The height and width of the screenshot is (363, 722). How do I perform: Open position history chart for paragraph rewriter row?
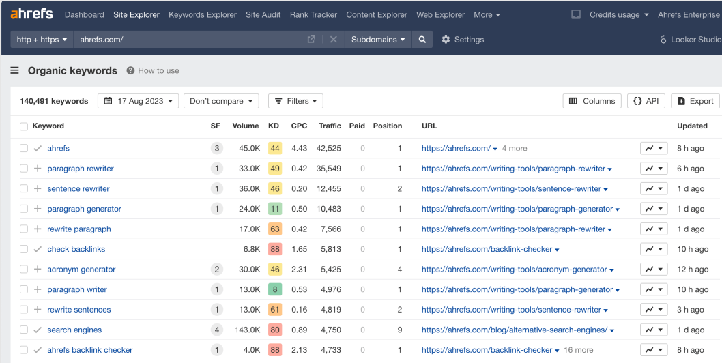(653, 169)
